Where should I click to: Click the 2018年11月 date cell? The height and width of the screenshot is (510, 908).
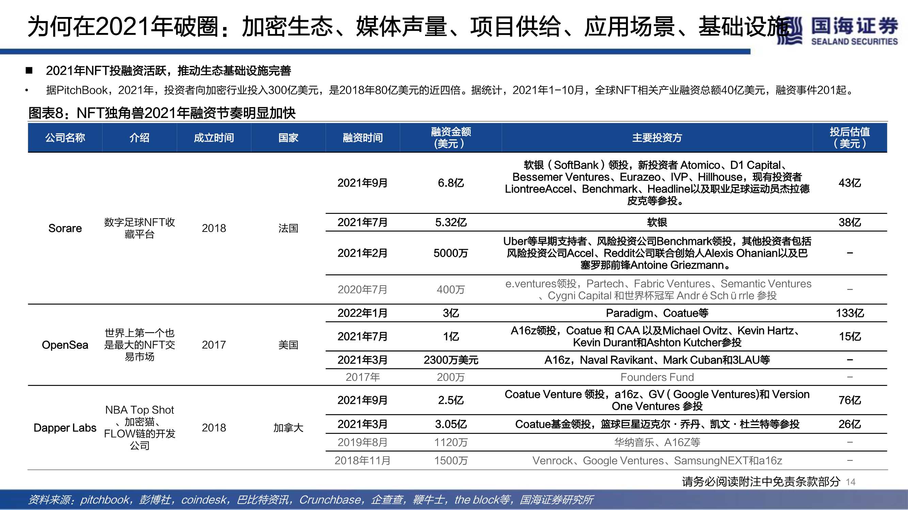pyautogui.click(x=362, y=461)
